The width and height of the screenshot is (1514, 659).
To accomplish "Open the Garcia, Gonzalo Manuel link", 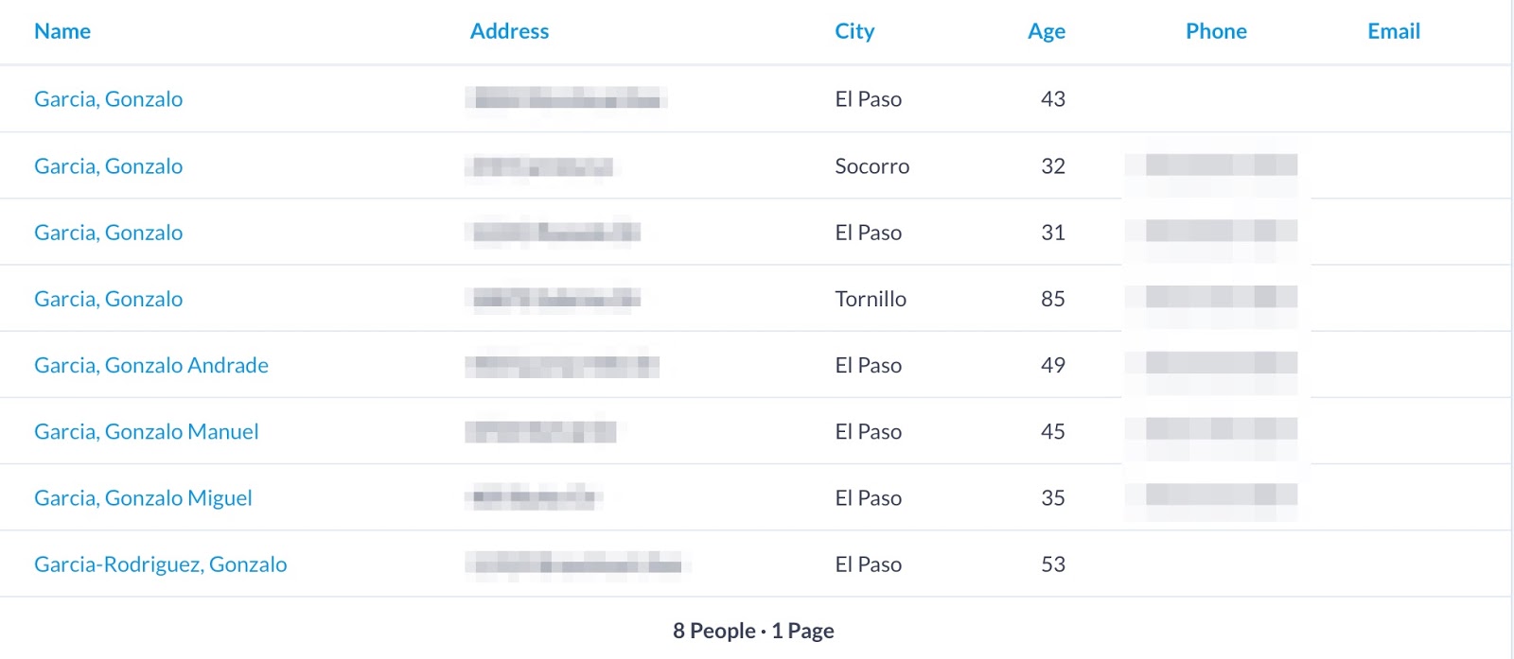I will coord(147,432).
